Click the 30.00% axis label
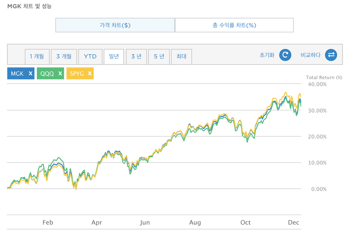This screenshot has width=346, height=230. point(317,110)
